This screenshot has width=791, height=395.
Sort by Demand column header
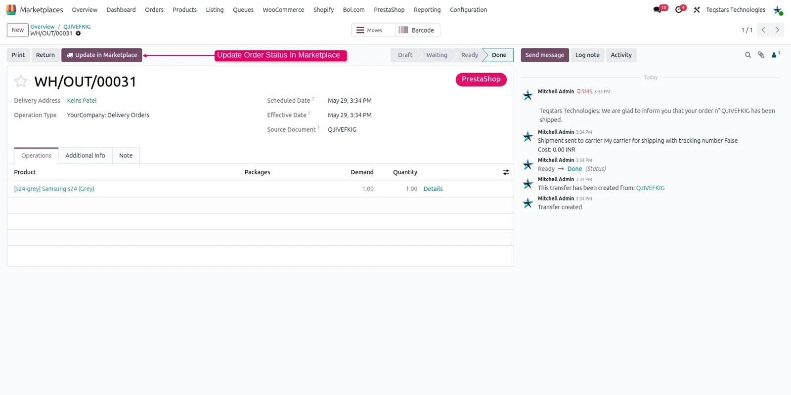tap(362, 172)
